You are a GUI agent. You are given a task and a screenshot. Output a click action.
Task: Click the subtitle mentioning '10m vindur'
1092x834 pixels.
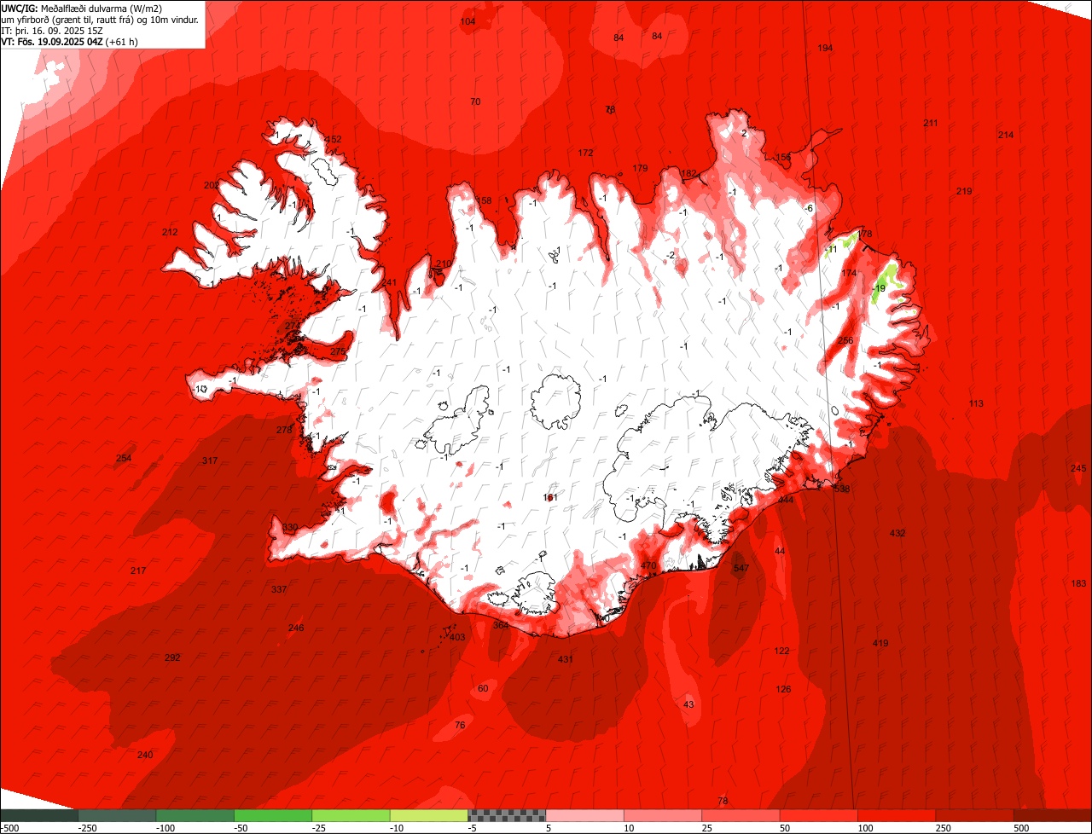coord(101,20)
